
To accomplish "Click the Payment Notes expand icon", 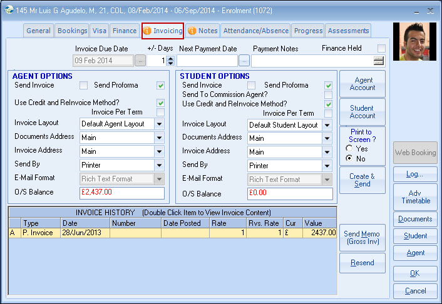I will click(x=378, y=61).
